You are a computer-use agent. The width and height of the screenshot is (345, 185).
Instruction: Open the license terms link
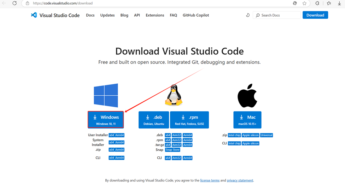[x=210, y=180]
